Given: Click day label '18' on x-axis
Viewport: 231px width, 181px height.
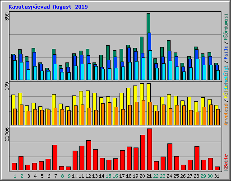Looking at the screenshot, I should 129,176.
